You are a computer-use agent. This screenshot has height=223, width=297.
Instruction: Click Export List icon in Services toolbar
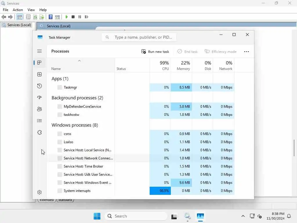click(42, 17)
